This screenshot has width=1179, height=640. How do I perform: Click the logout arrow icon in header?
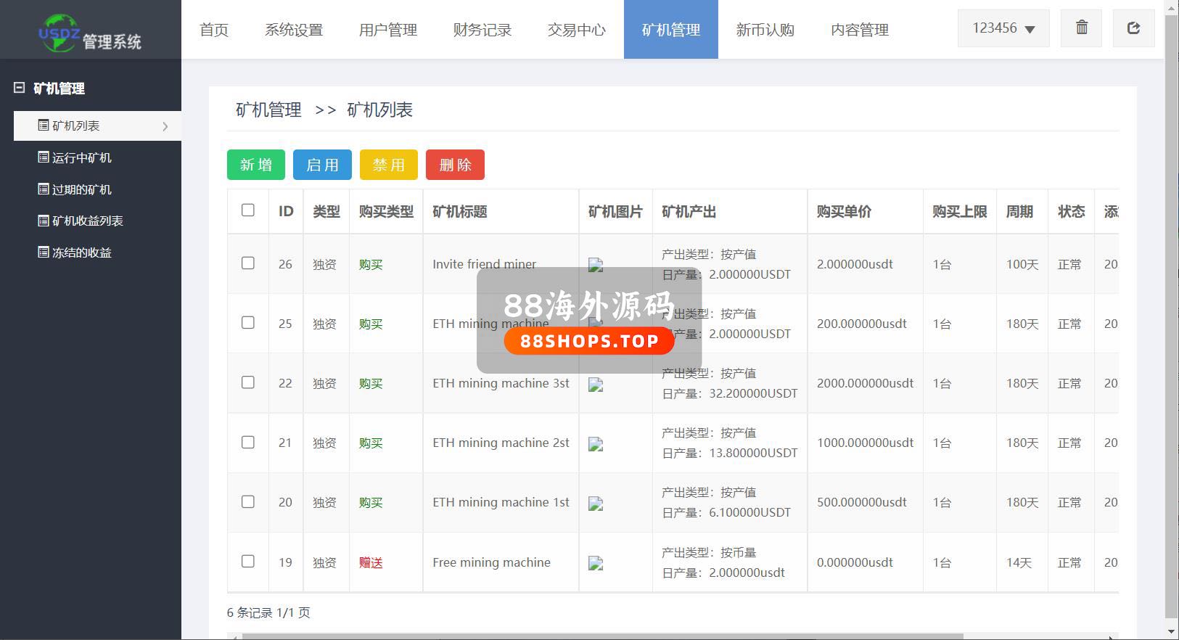coord(1133,28)
